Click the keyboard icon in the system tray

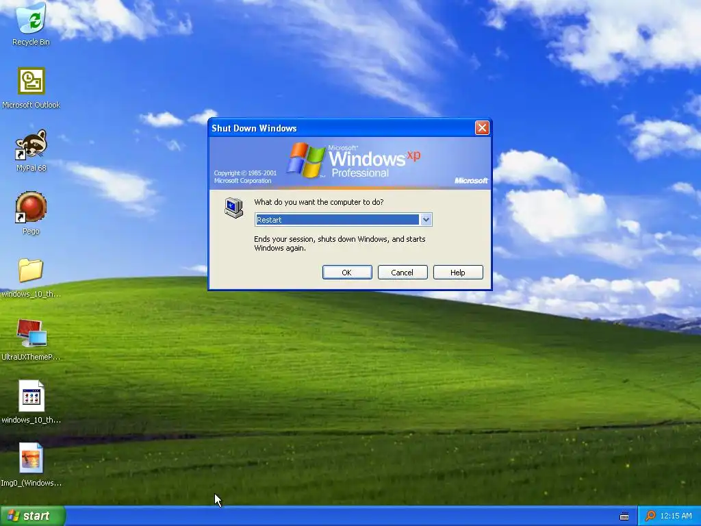click(x=624, y=516)
